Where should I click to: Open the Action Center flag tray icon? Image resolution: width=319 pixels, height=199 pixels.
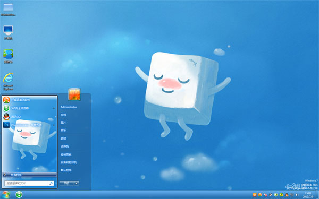(x=265, y=195)
